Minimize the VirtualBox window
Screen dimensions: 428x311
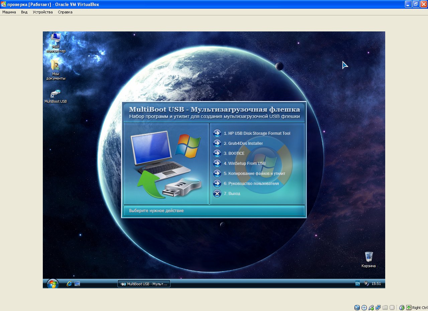(408, 4)
